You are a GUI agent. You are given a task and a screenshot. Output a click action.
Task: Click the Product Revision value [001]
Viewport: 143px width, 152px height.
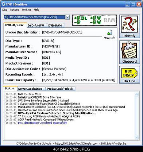(46, 63)
